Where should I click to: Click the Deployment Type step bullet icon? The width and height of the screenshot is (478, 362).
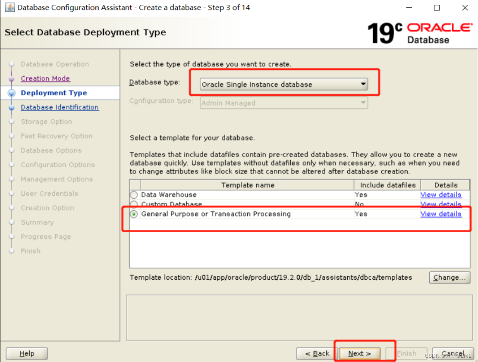(x=12, y=93)
